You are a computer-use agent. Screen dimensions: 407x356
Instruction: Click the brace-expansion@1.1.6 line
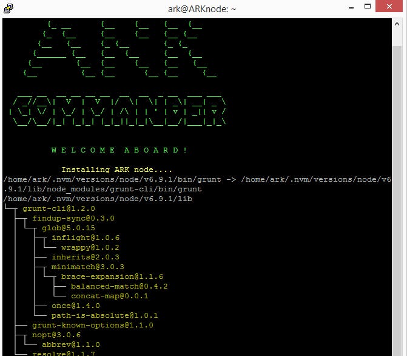(112, 276)
